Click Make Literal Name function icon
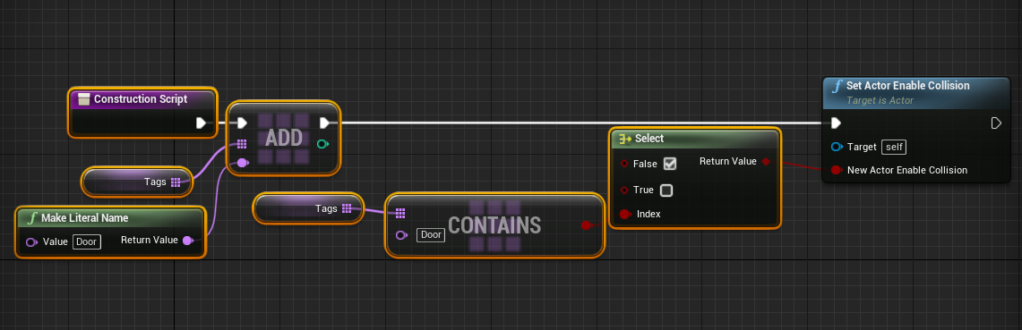The image size is (1022, 330). pos(30,218)
